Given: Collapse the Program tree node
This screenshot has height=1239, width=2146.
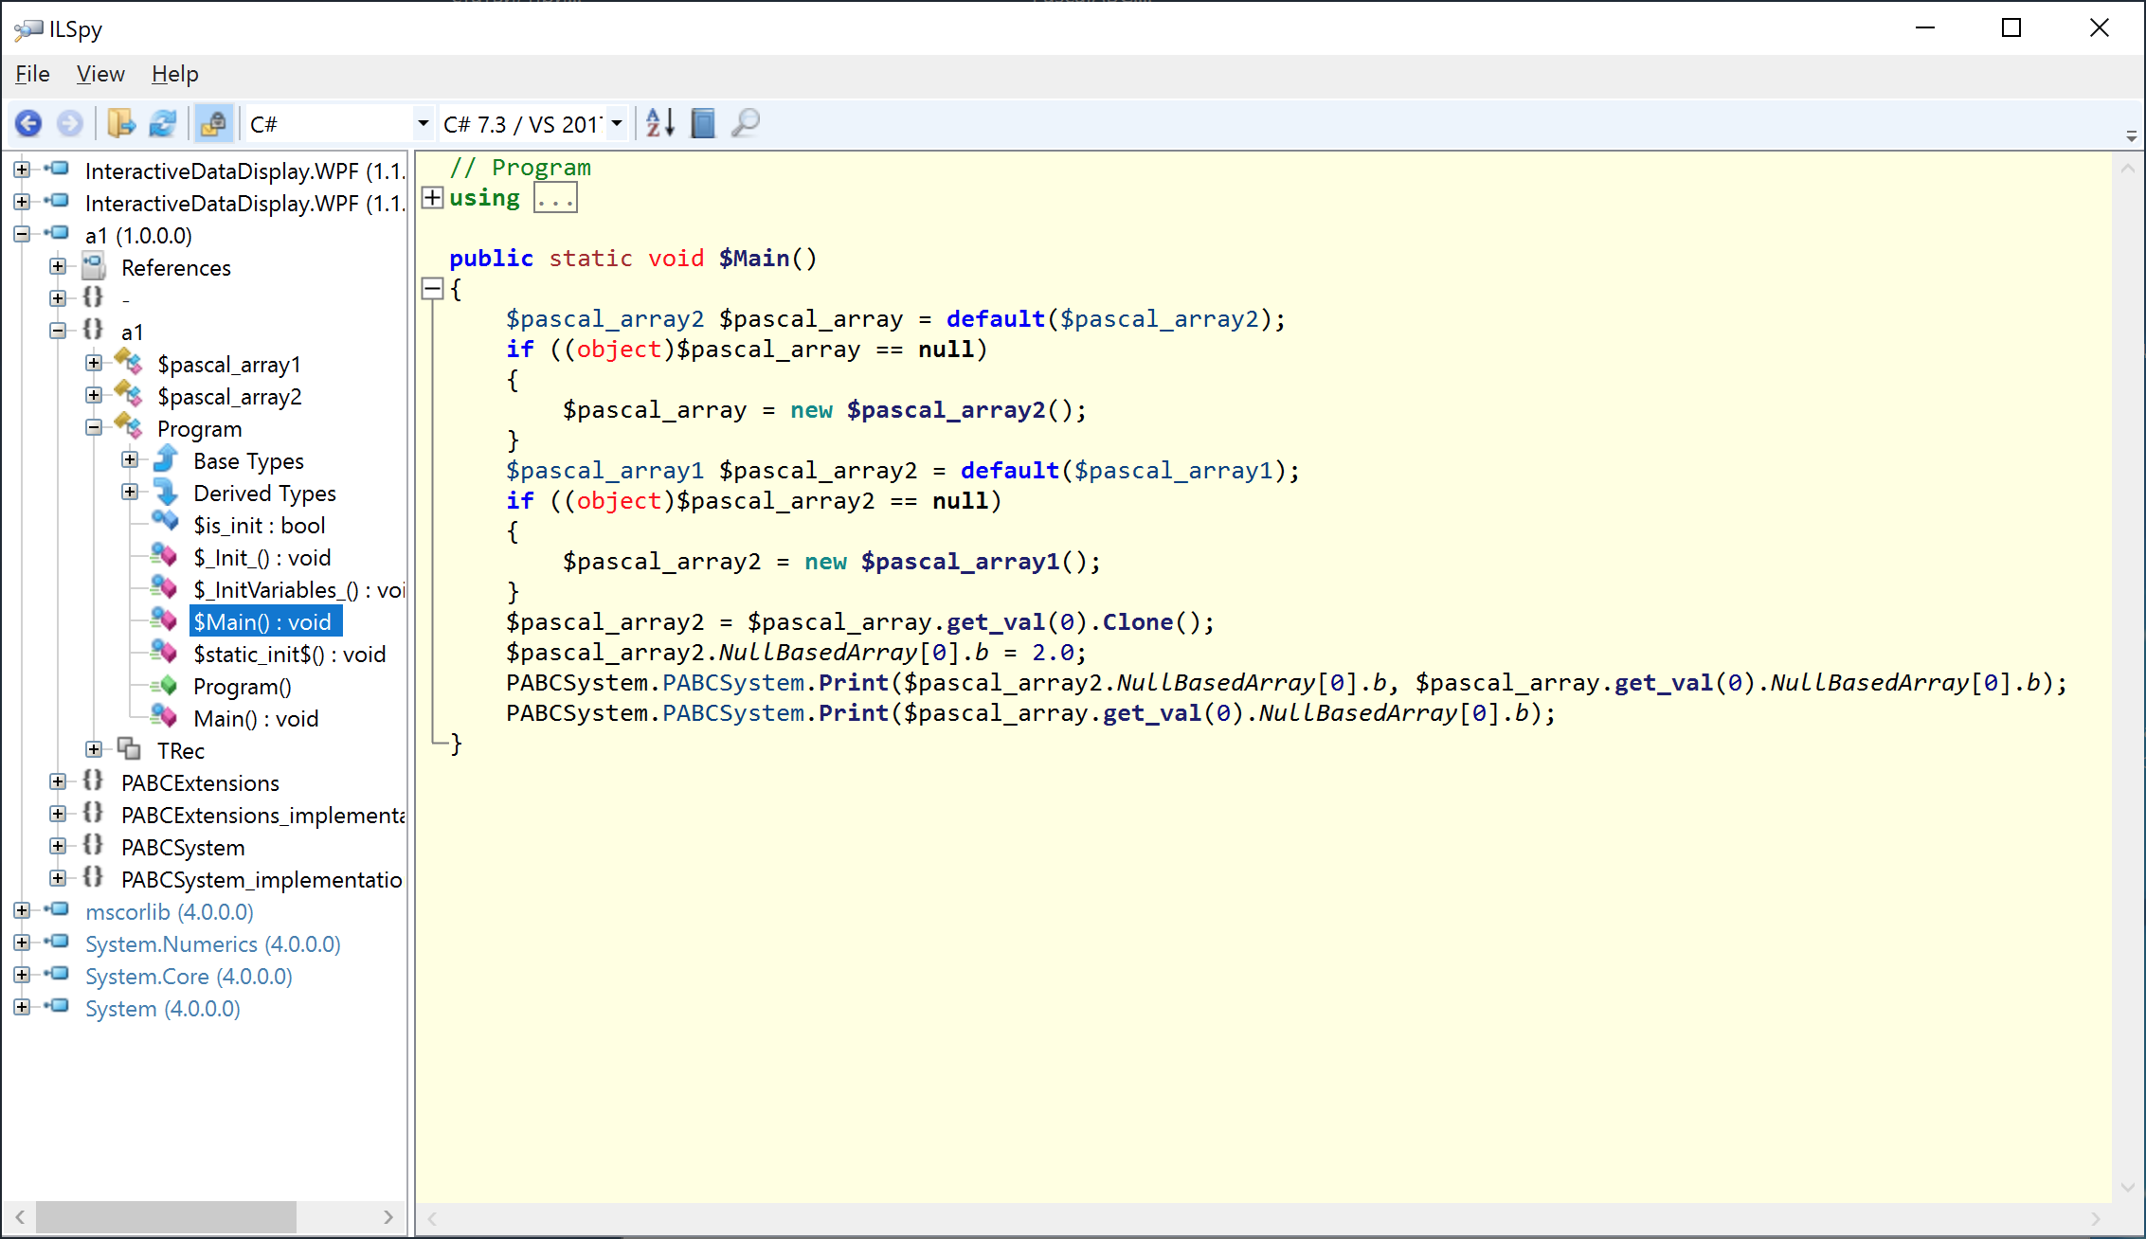Looking at the screenshot, I should pyautogui.click(x=94, y=426).
